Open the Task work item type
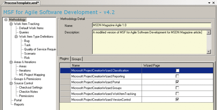This screenshot has height=110, width=217. (27, 45)
